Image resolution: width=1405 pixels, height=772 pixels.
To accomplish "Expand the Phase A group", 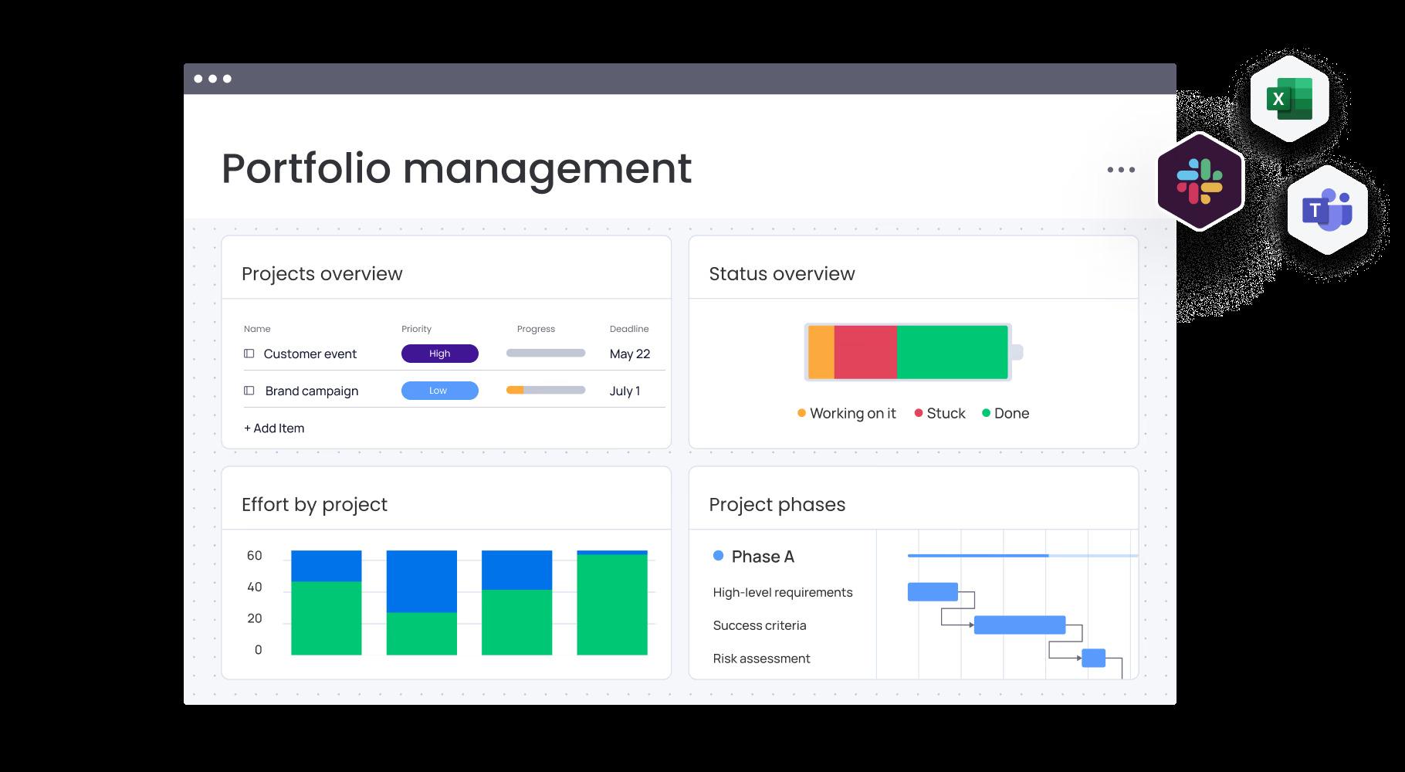I will tap(761, 555).
